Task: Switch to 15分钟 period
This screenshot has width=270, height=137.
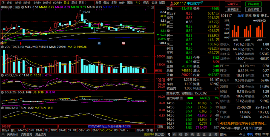Action: pyautogui.click(x=36, y=3)
